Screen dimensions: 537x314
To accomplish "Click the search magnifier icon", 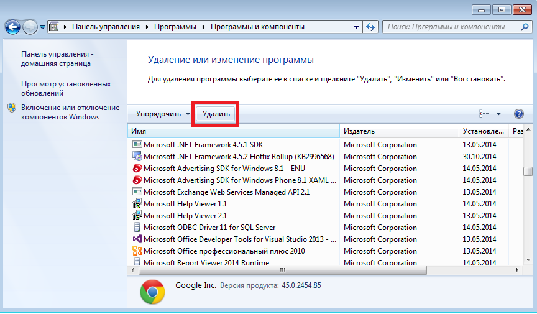I will 525,27.
